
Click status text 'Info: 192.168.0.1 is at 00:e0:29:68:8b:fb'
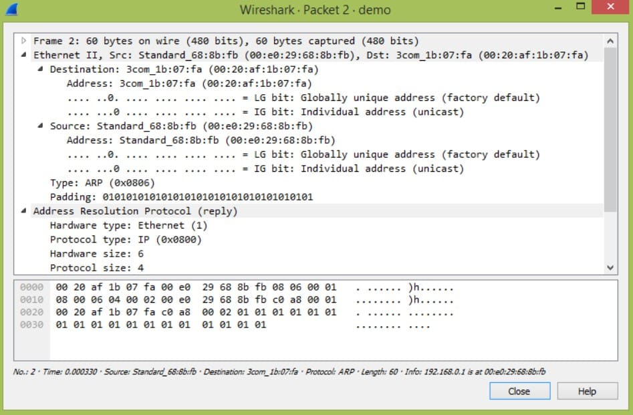(475, 372)
